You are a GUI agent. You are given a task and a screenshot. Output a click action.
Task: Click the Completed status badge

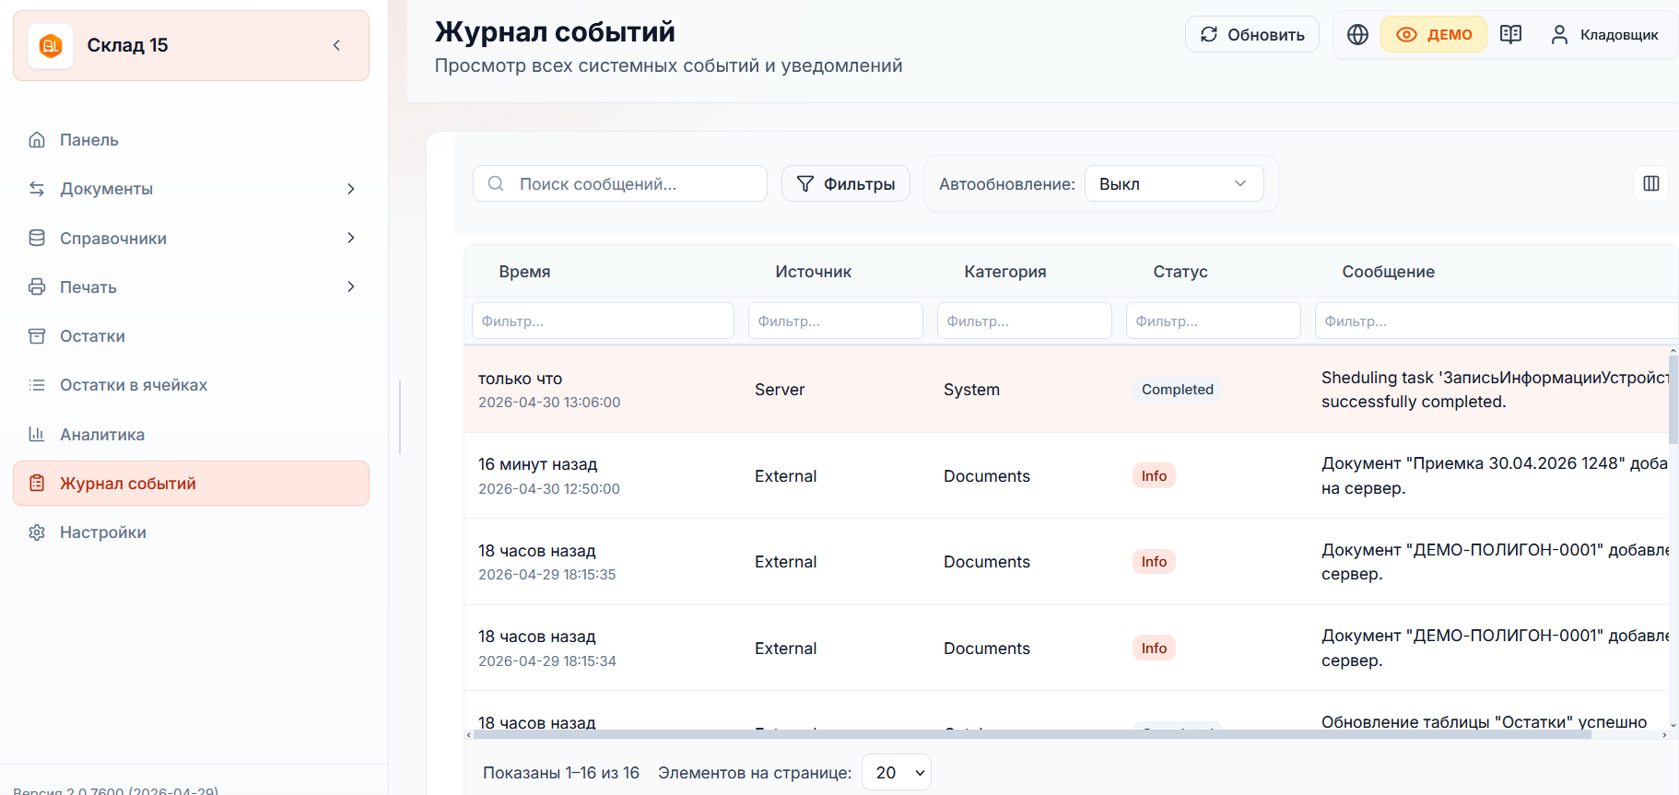point(1177,390)
